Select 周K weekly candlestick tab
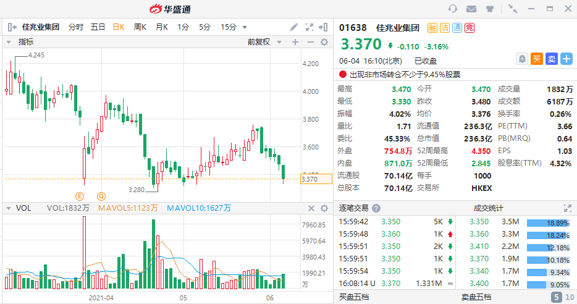The image size is (577, 304). 140,27
